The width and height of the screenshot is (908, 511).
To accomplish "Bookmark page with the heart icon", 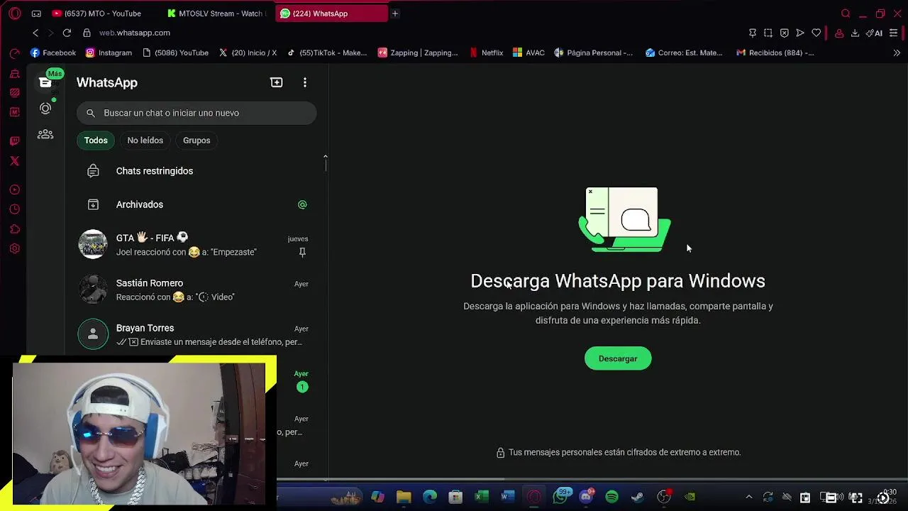I will [816, 33].
